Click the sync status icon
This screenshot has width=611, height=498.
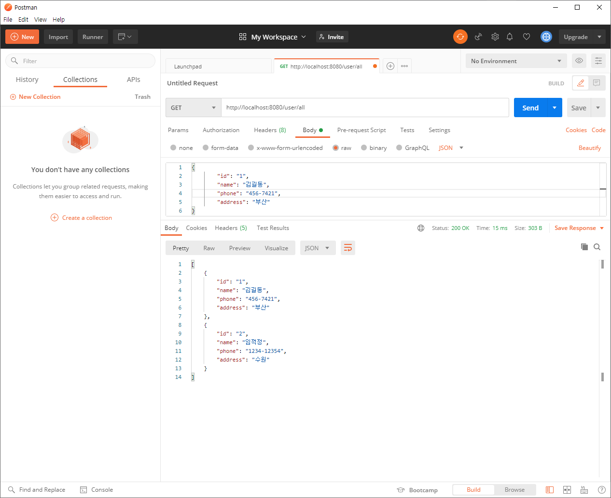pos(460,37)
